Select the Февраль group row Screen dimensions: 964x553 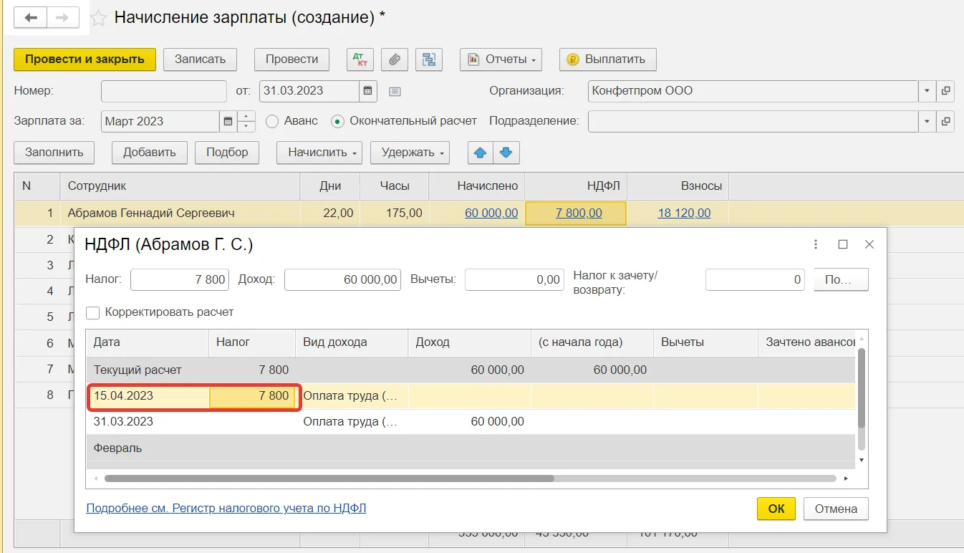(471, 448)
